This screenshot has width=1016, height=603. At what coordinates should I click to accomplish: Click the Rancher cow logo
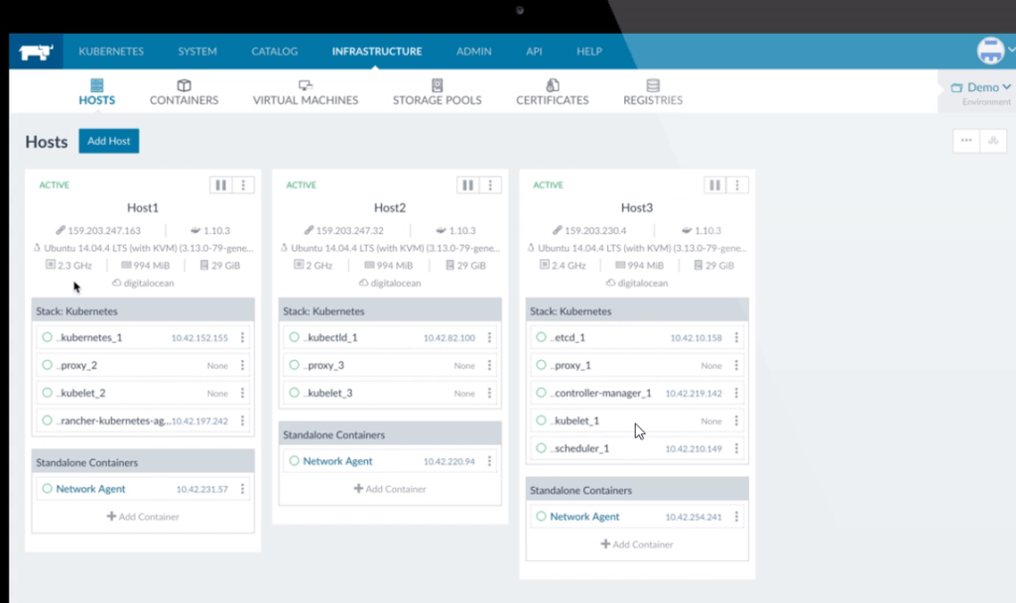(x=36, y=52)
